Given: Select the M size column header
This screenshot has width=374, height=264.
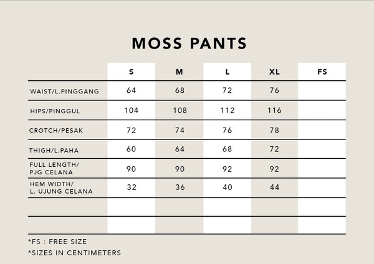Looking at the screenshot, I should point(180,72).
